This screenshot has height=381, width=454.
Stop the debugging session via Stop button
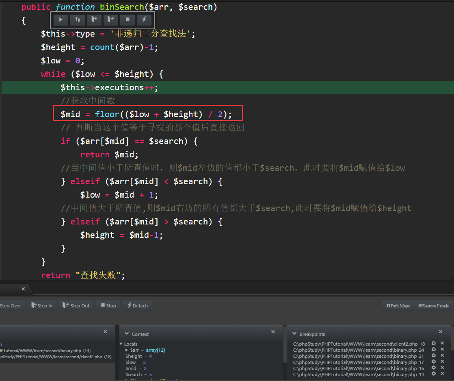[x=108, y=306]
